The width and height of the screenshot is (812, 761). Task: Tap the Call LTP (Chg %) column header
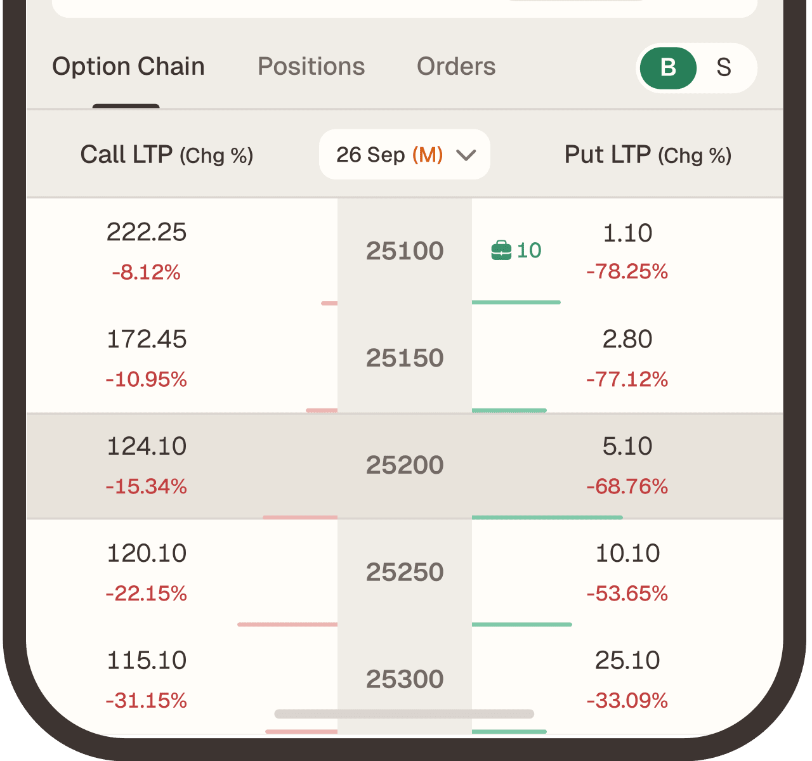pyautogui.click(x=167, y=155)
